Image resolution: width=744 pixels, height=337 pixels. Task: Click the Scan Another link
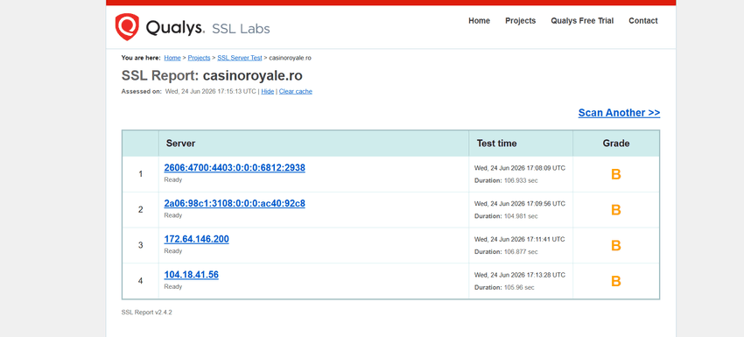click(x=619, y=113)
